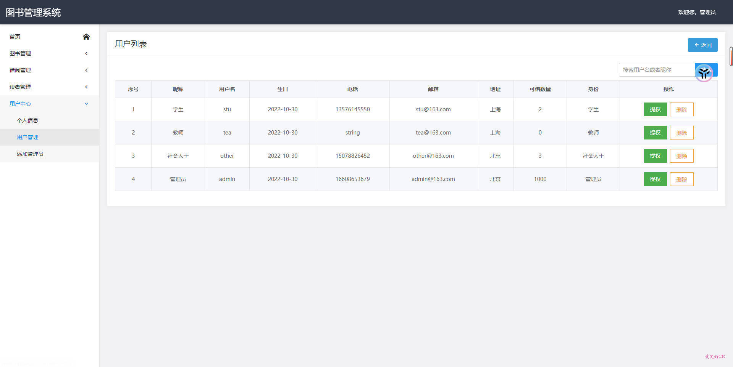Open the 个人信息 submenu item
Viewport: 733px width, 367px height.
50,120
